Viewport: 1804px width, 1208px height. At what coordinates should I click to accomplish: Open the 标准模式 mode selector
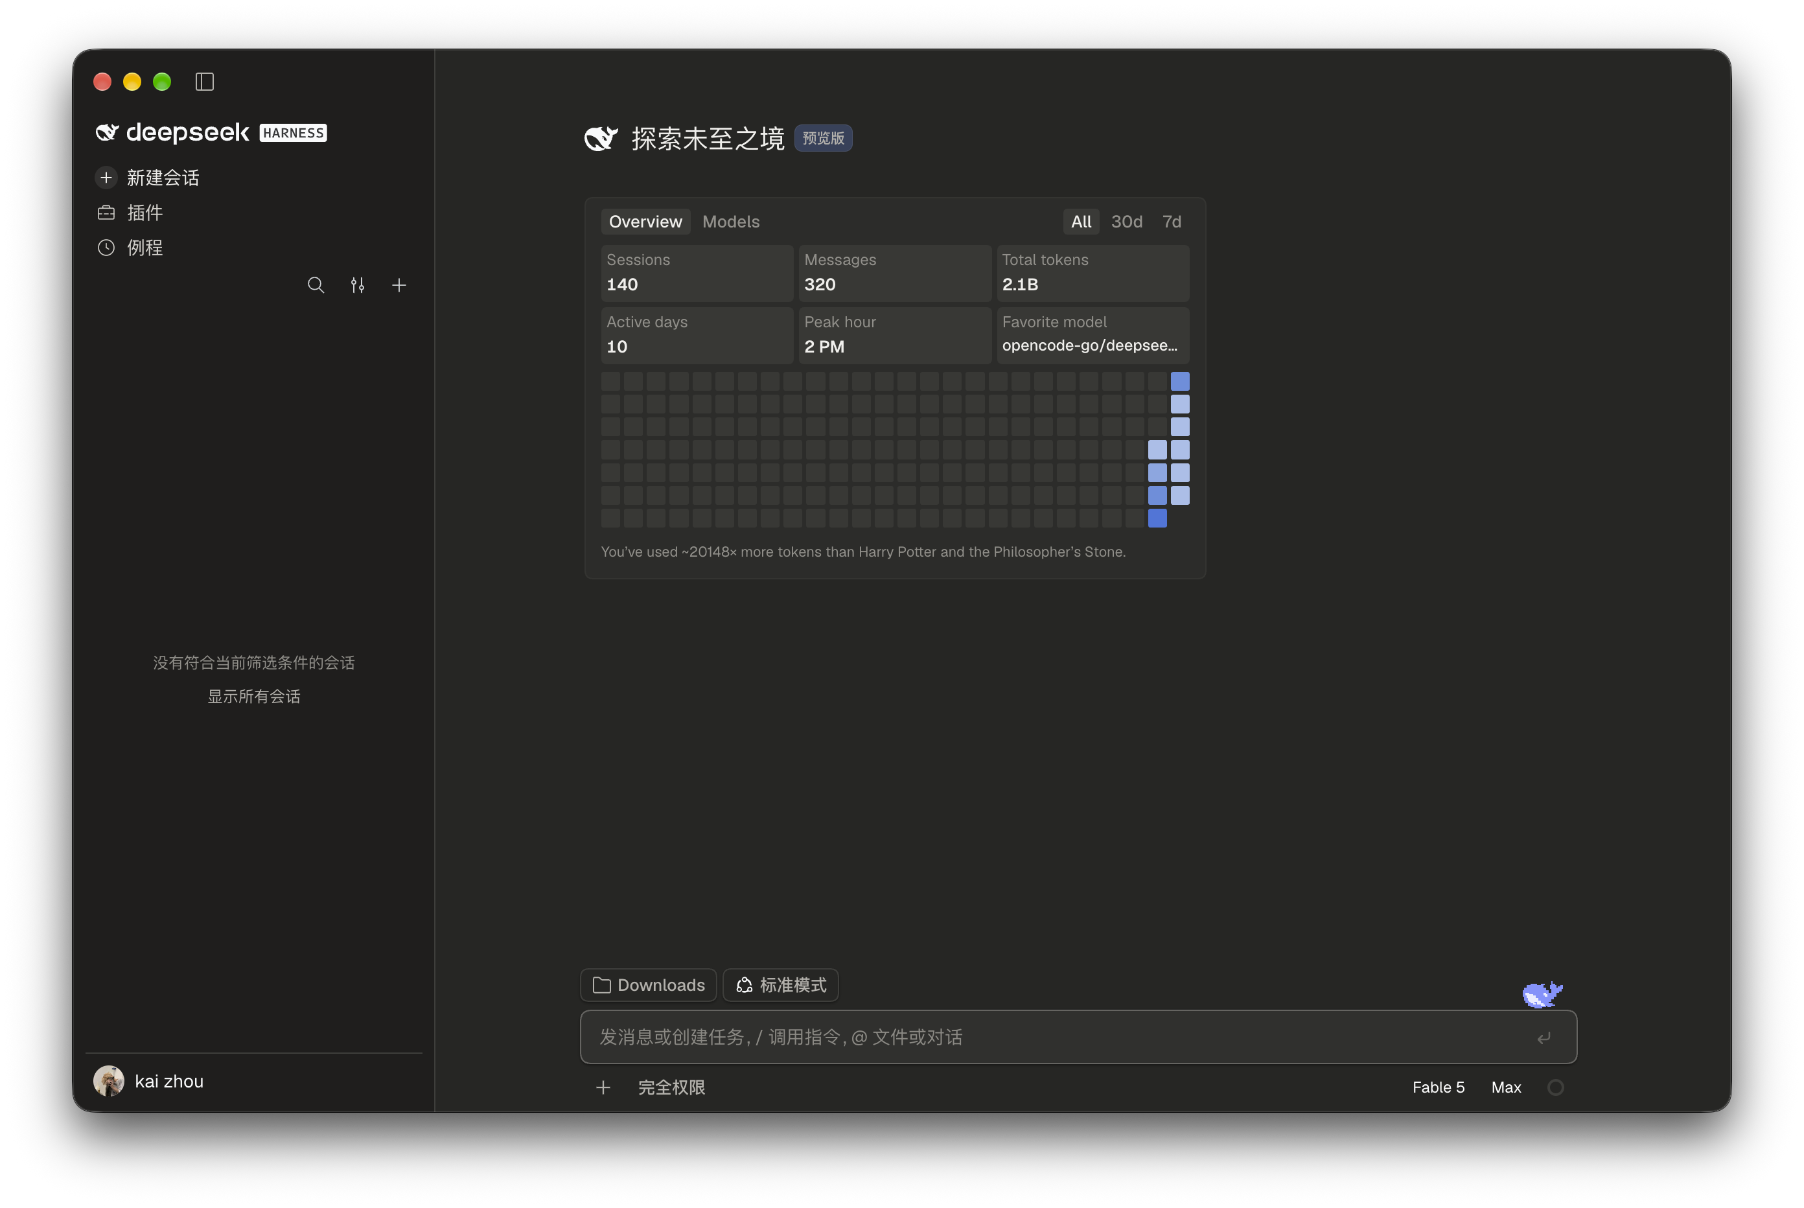click(781, 984)
